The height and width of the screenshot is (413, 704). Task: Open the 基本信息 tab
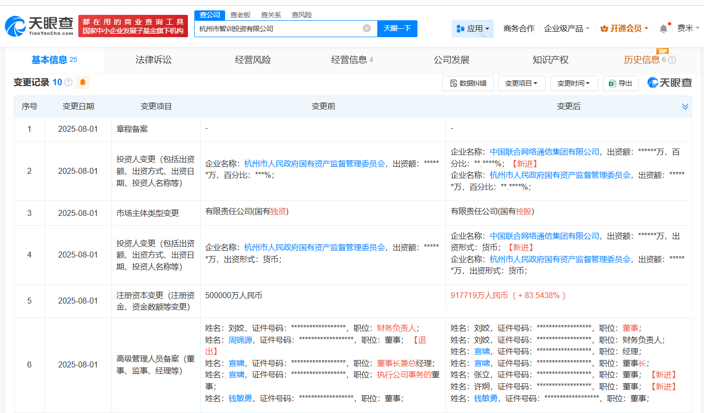(x=55, y=60)
